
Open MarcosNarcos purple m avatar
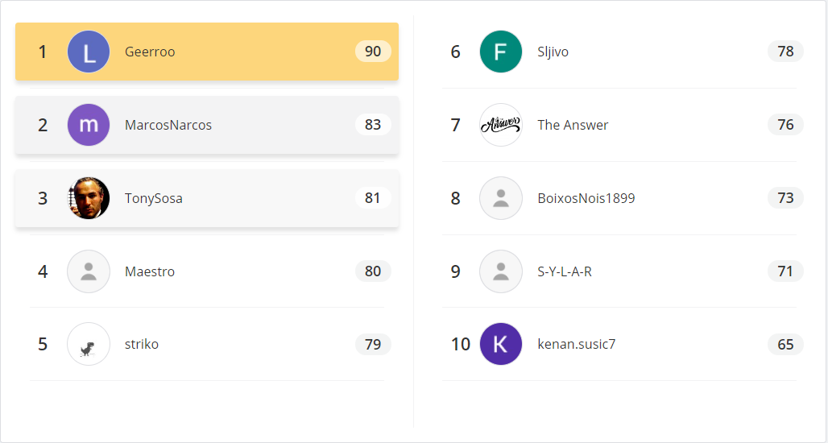click(89, 125)
